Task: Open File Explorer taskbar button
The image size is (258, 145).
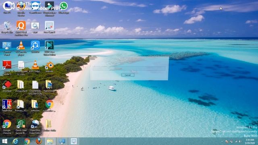Action: 50,141
